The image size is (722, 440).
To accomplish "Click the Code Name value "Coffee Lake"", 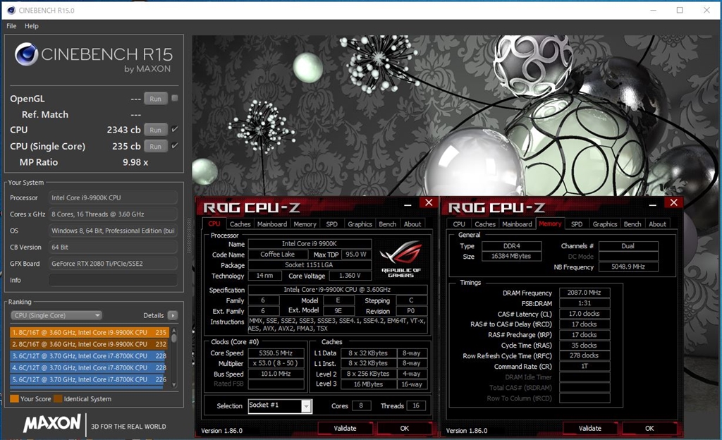I will tap(278, 254).
